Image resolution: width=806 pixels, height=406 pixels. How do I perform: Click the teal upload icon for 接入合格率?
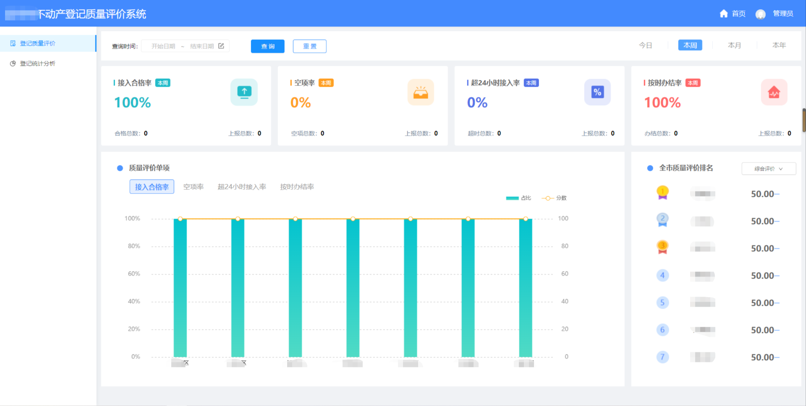244,92
